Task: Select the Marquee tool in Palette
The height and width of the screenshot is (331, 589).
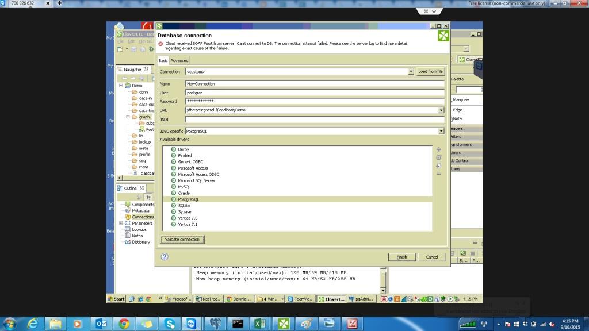Action: tap(461, 100)
